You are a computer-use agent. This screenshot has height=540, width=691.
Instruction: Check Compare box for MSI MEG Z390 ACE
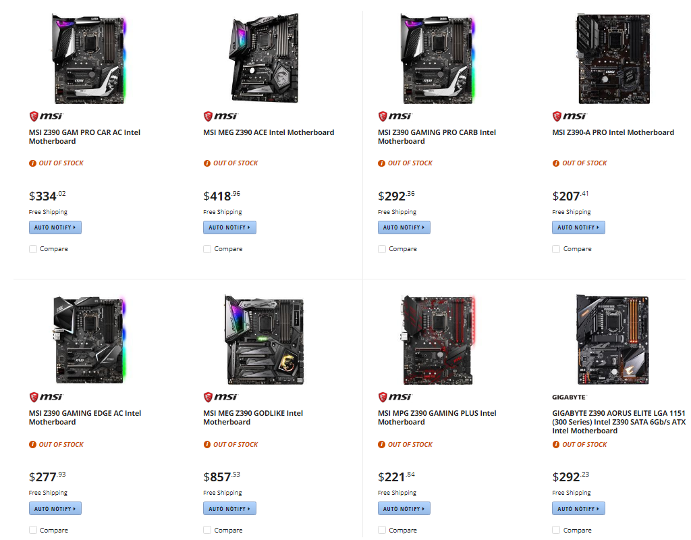click(x=207, y=249)
